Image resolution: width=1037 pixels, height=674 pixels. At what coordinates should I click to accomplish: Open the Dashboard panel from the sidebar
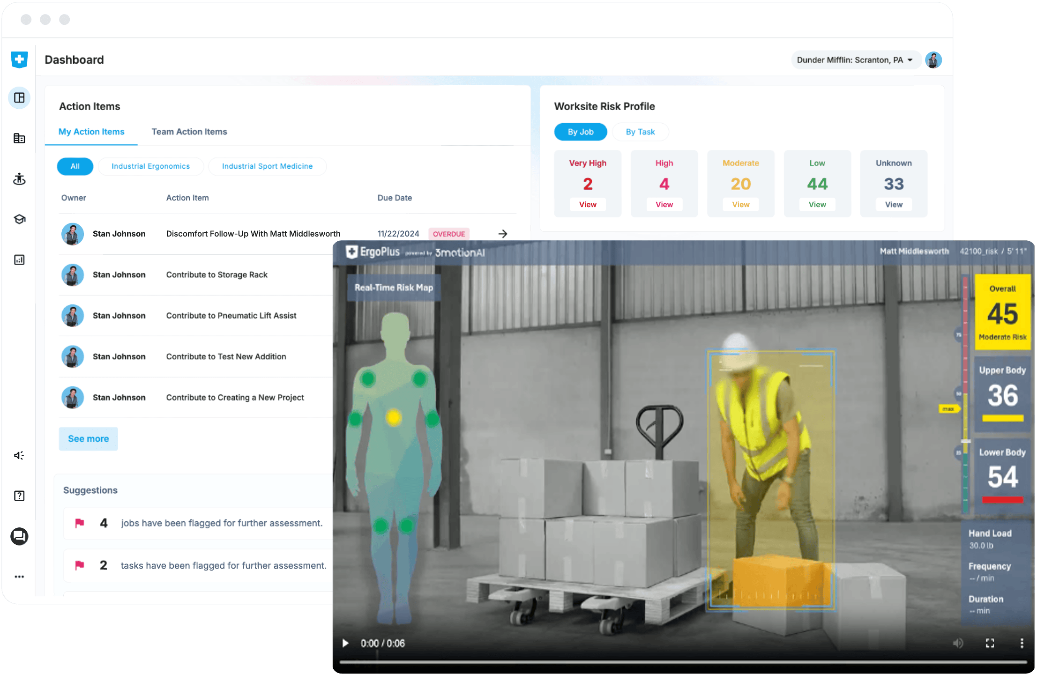click(x=19, y=98)
